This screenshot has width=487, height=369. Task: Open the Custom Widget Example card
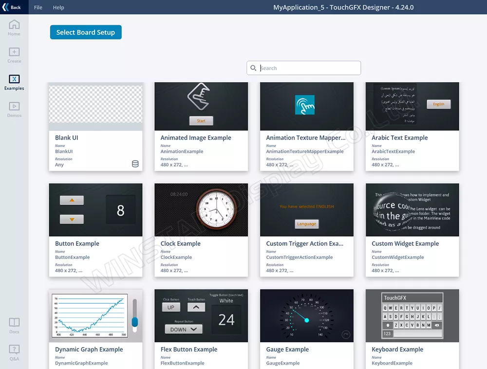(412, 230)
